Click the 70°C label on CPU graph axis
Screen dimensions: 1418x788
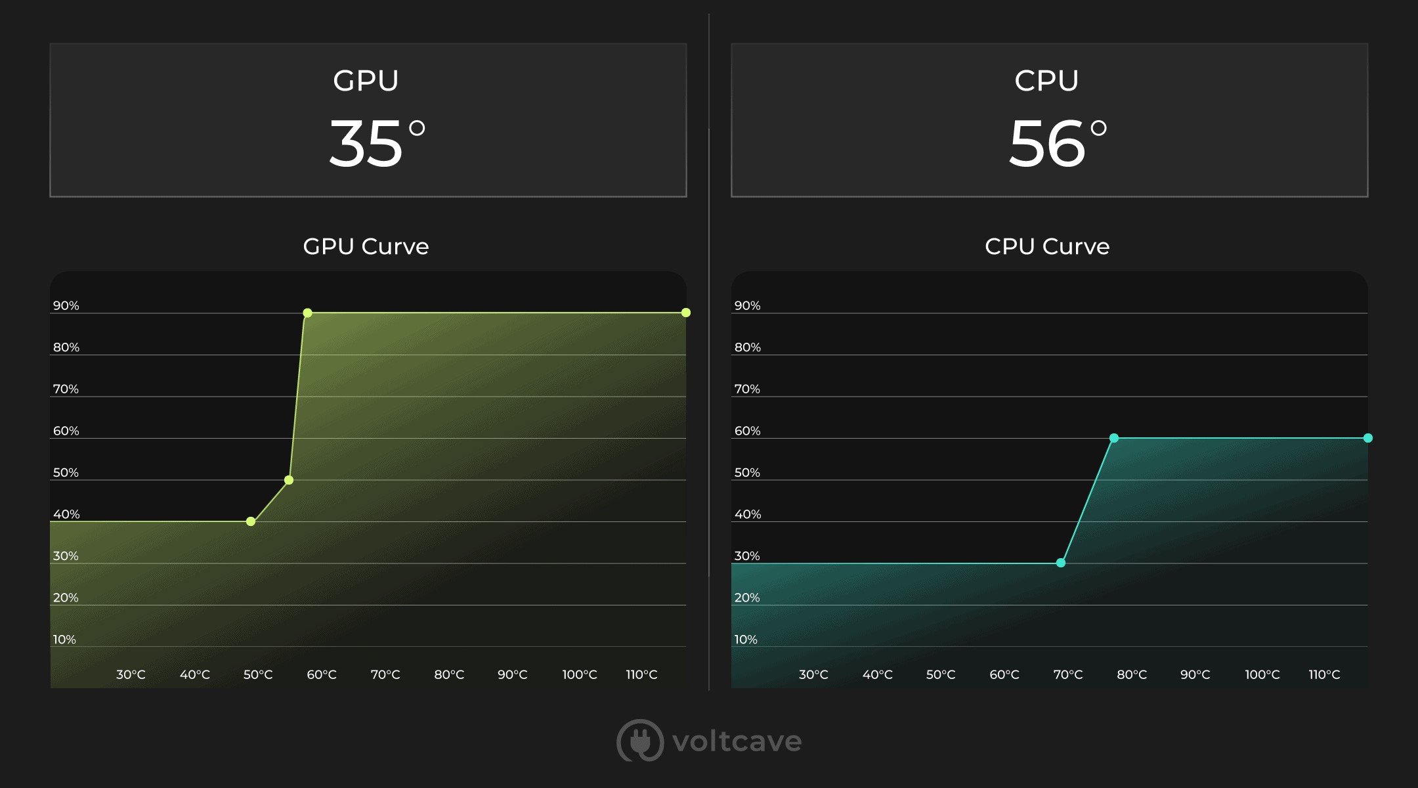1068,674
